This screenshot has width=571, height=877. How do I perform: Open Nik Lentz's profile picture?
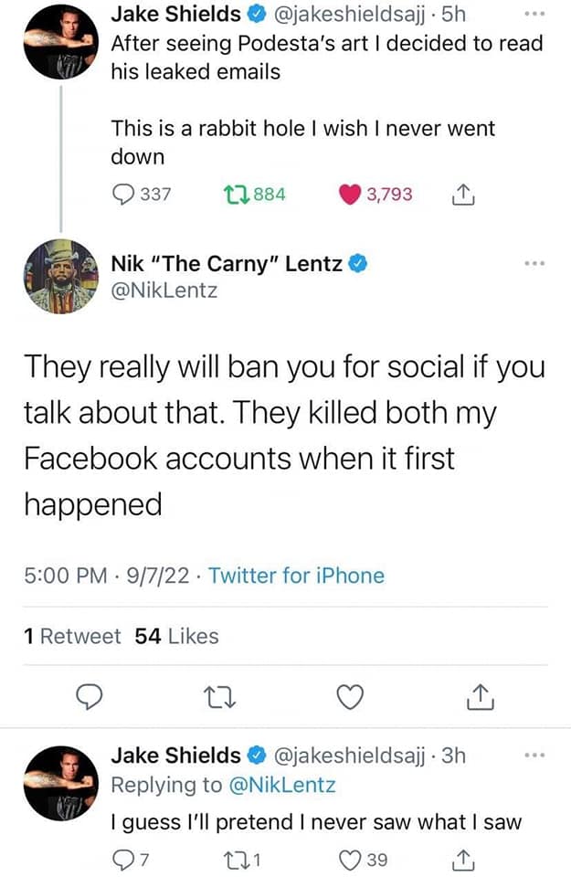[x=60, y=274]
